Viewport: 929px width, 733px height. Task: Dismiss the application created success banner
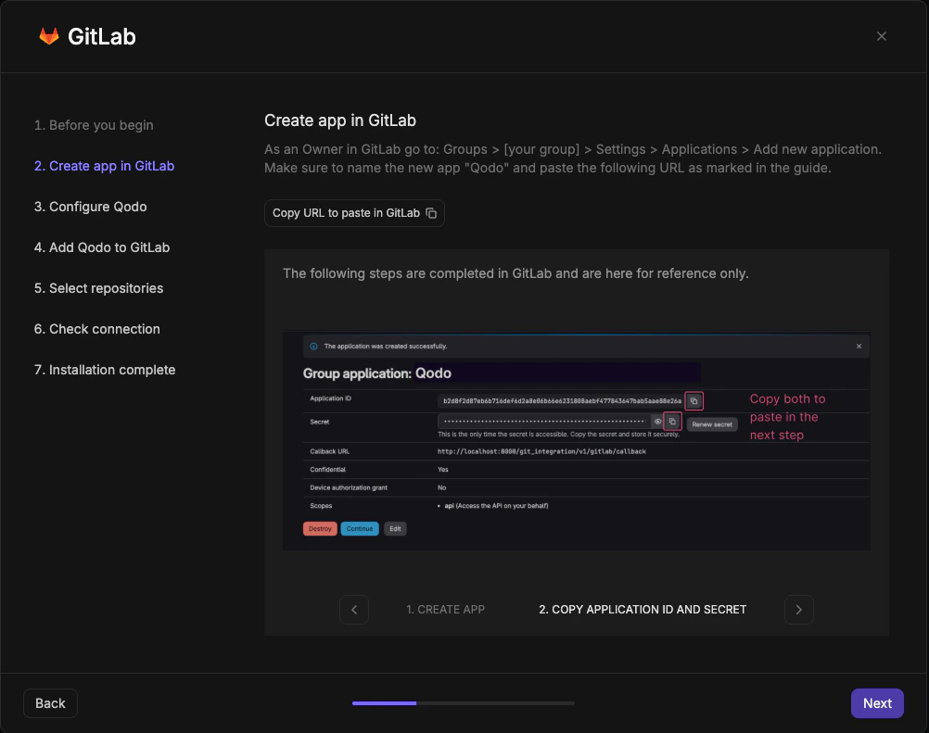point(859,347)
